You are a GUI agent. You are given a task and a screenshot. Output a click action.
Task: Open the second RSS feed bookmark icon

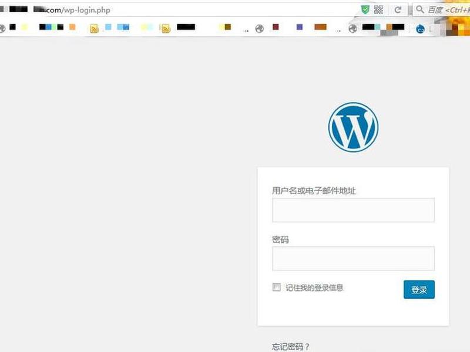pos(166,28)
